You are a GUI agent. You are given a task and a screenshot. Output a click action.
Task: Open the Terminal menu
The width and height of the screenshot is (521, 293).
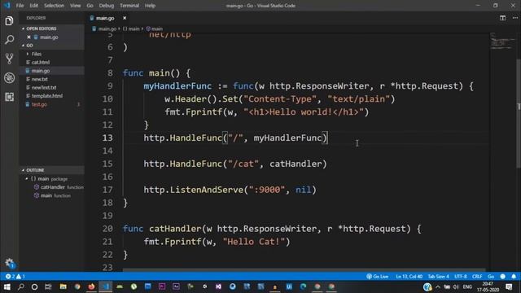click(129, 6)
